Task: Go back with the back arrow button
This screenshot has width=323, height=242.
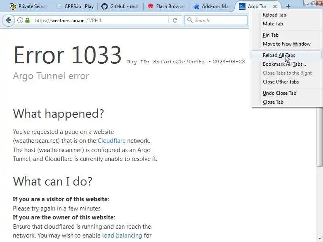Action: point(8,20)
